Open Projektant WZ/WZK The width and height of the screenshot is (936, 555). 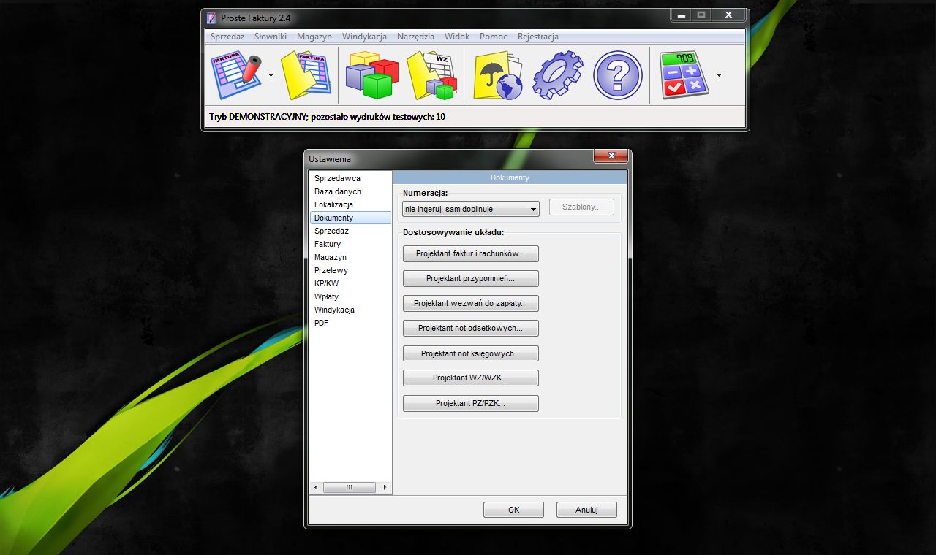tap(471, 378)
